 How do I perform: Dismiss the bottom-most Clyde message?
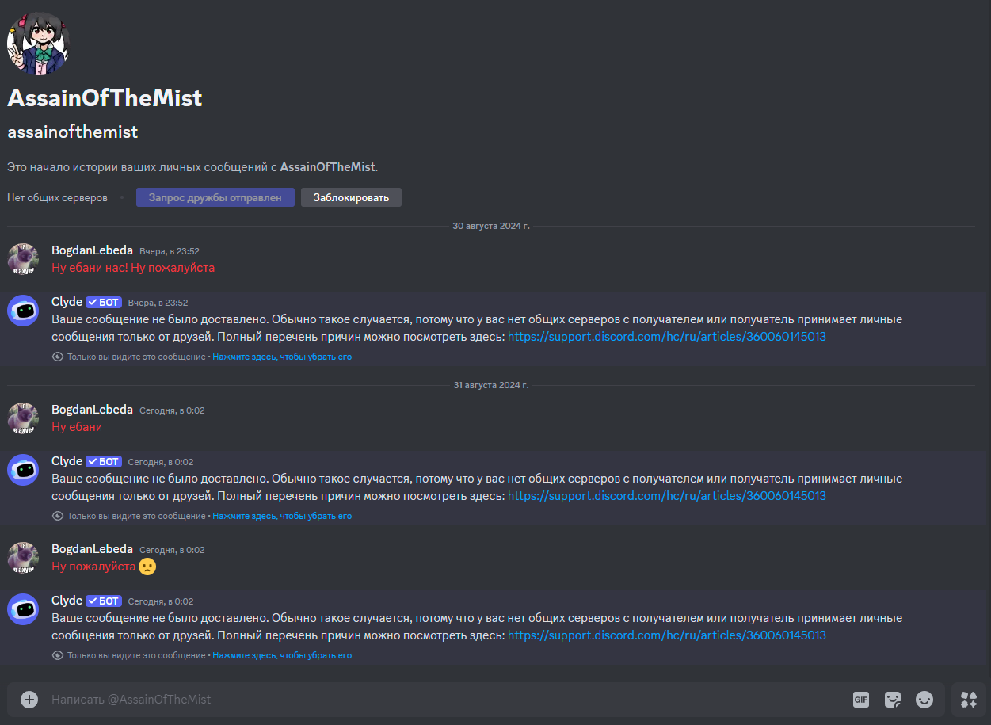pyautogui.click(x=282, y=656)
